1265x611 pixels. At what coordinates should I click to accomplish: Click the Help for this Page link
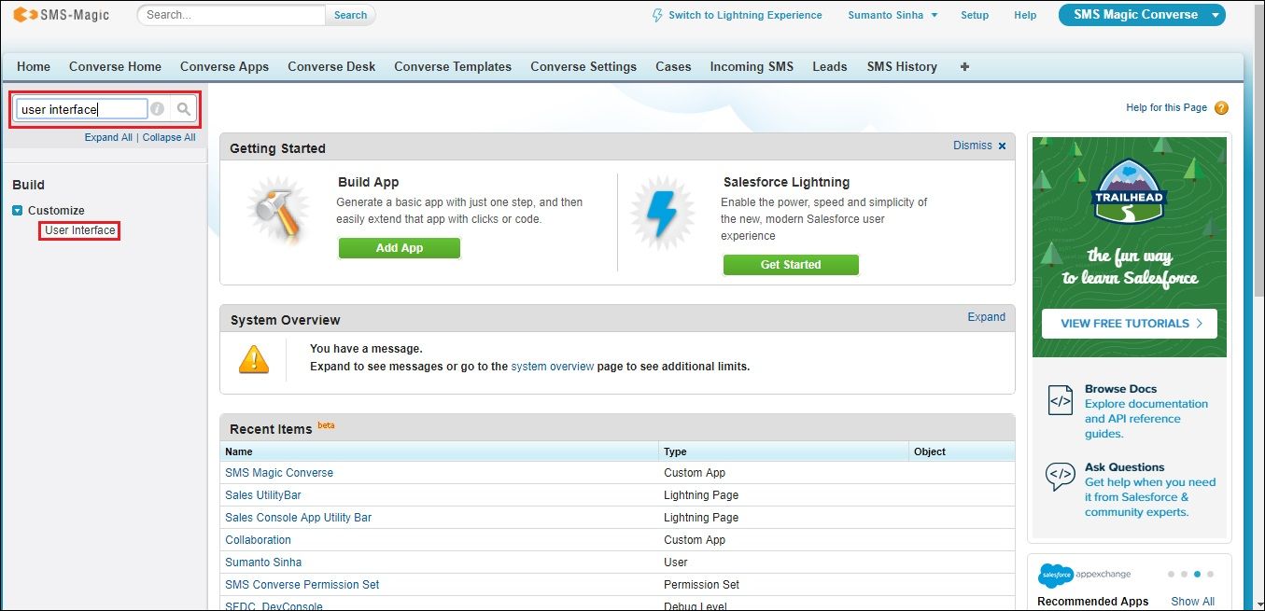1167,108
